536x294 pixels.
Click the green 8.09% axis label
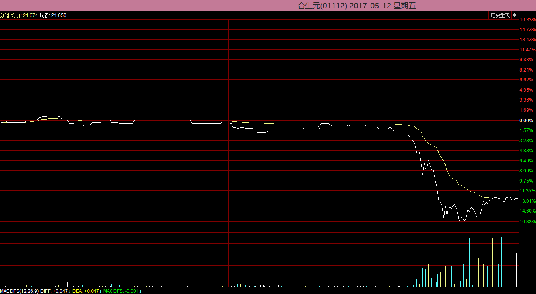527,171
